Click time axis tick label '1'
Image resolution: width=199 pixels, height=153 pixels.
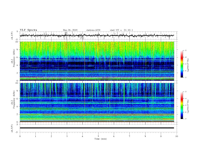pos(35,136)
